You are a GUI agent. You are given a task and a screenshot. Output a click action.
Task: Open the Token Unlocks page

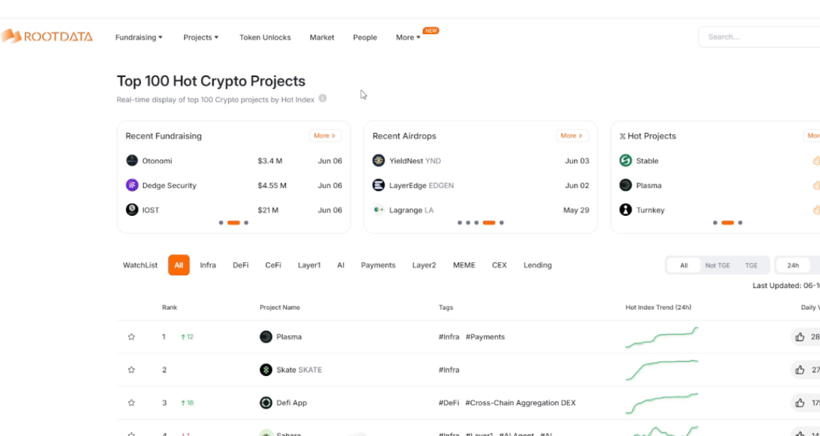pyautogui.click(x=265, y=37)
